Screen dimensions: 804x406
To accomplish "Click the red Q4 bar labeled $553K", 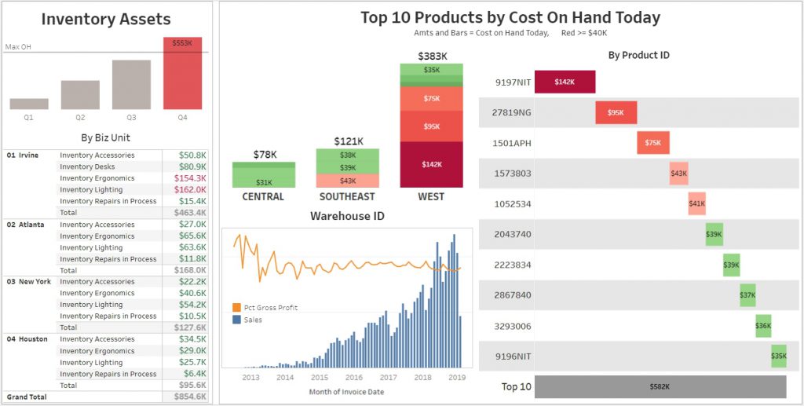I will [x=182, y=73].
